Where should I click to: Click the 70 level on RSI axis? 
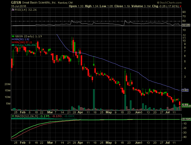coord(184,16)
